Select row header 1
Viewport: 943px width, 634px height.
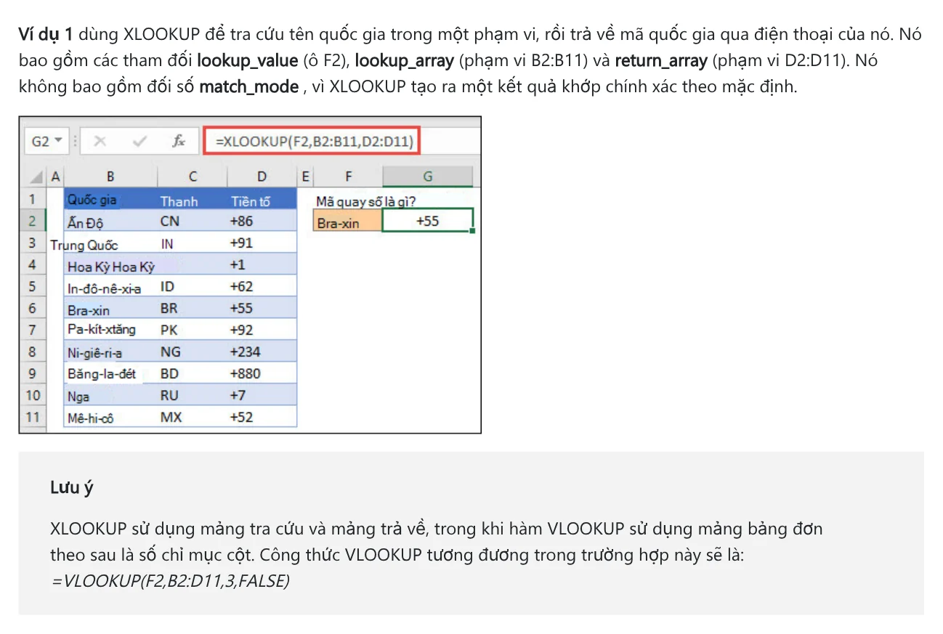point(32,199)
